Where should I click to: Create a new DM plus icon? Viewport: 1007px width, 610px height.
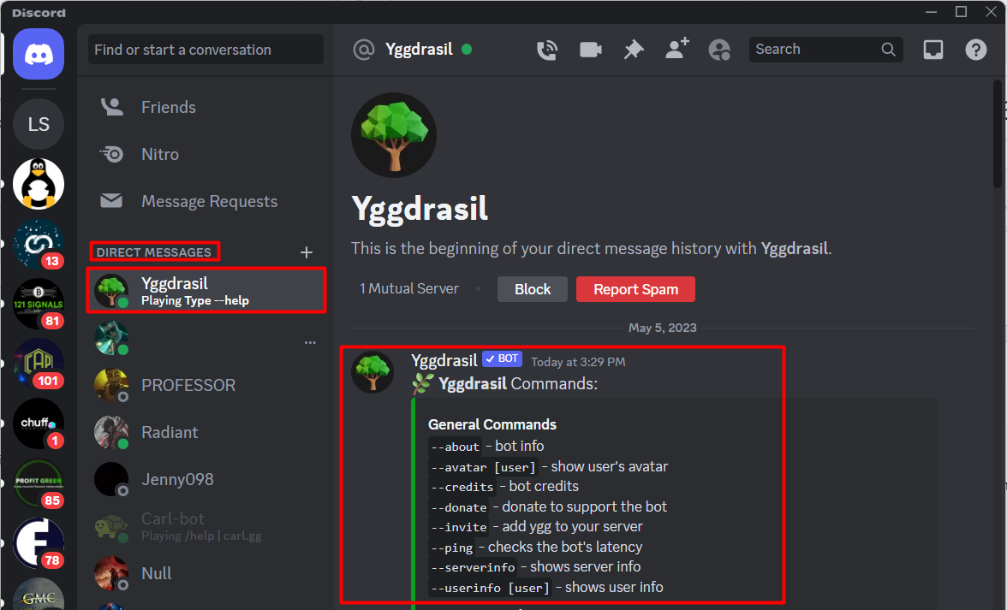(307, 252)
